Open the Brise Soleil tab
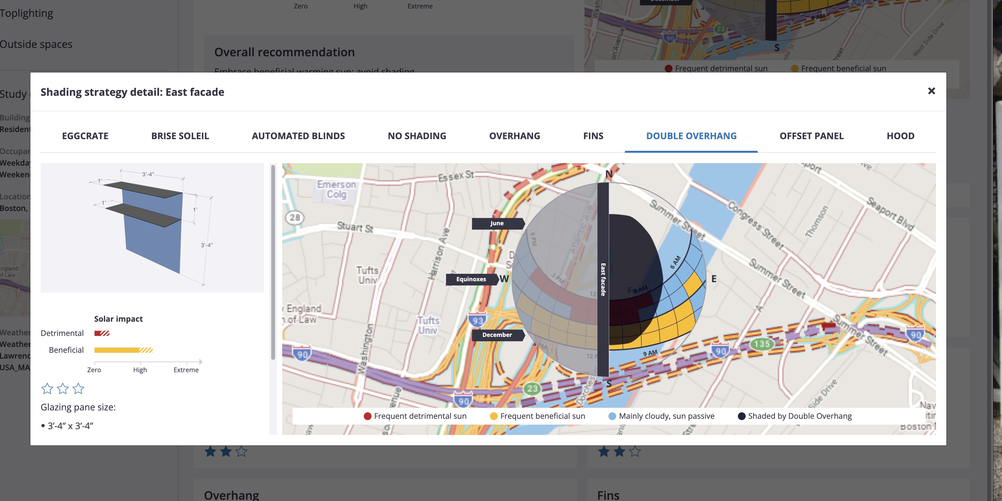1002x501 pixels. [x=180, y=136]
